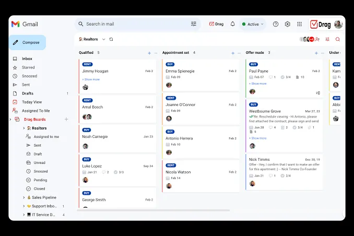Open Assigned to me under Realtors
This screenshot has height=236, width=354.
coord(46,137)
